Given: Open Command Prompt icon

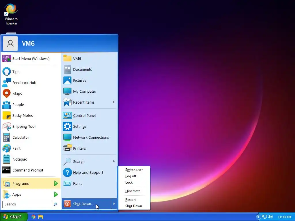Looking at the screenshot, I should pyautogui.click(x=6, y=170).
